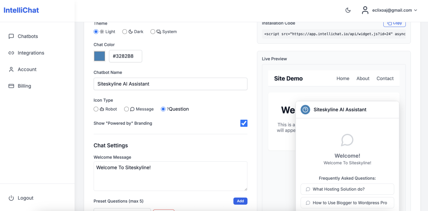Image resolution: width=428 pixels, height=211 pixels.
Task: Click the Chatbots speech bubble icon
Action: pyautogui.click(x=11, y=36)
